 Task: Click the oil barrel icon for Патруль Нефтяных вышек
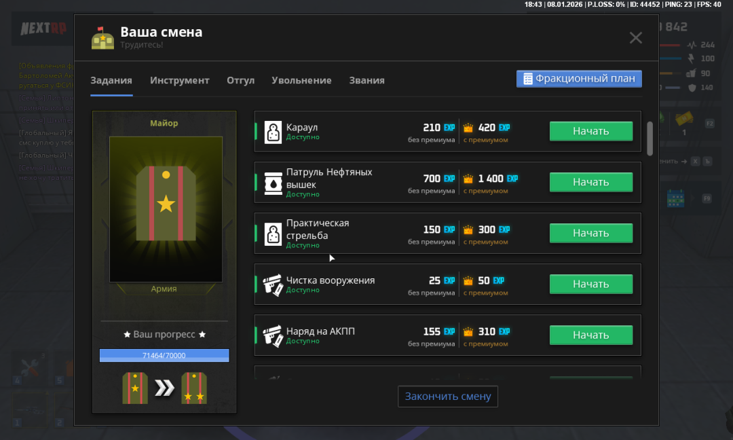tap(273, 183)
